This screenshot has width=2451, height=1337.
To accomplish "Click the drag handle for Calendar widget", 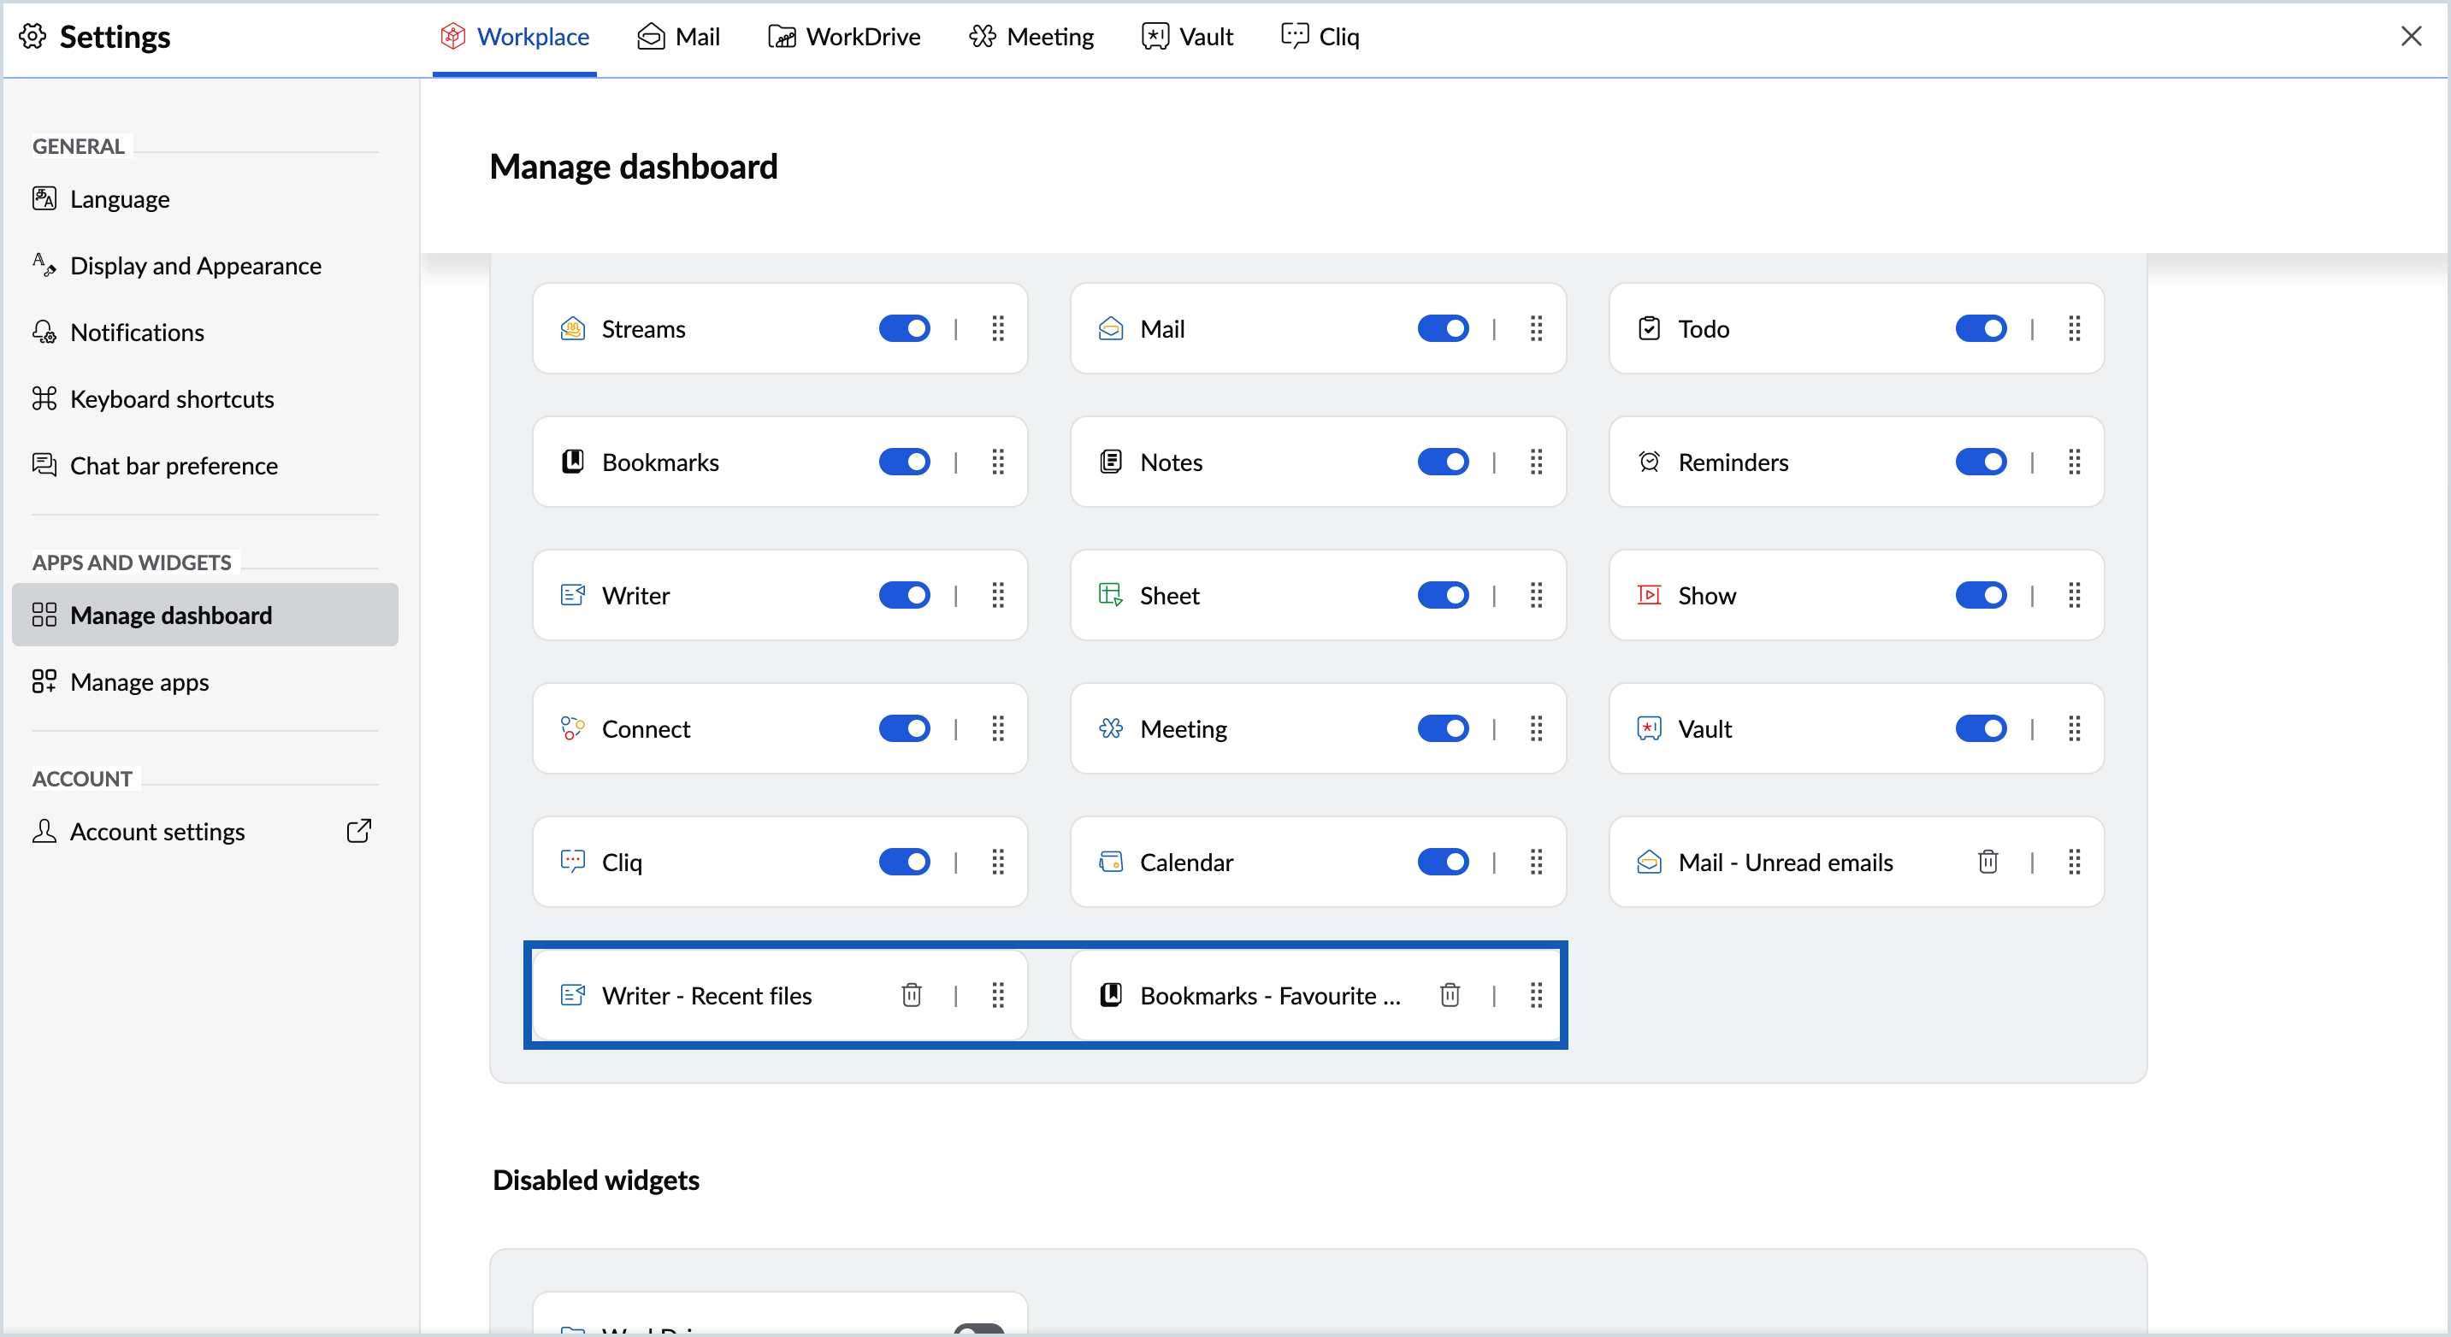I will tap(1536, 862).
